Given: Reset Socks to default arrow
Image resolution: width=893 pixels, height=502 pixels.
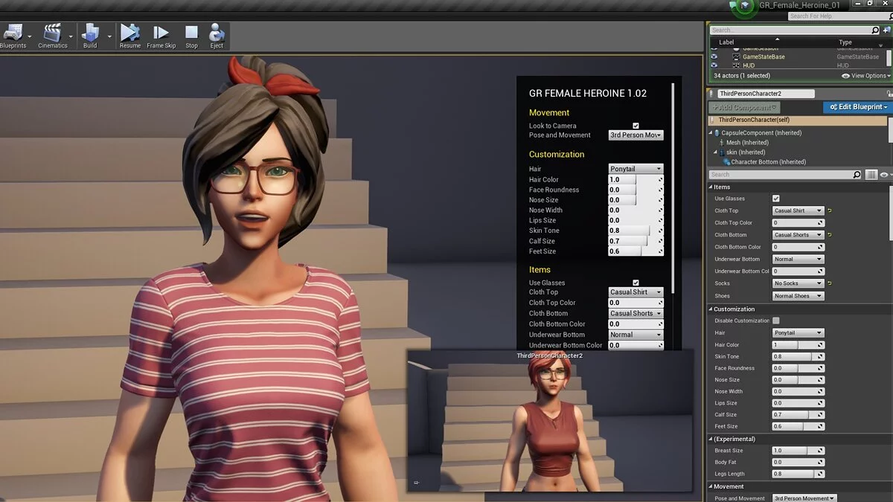Looking at the screenshot, I should (x=830, y=283).
